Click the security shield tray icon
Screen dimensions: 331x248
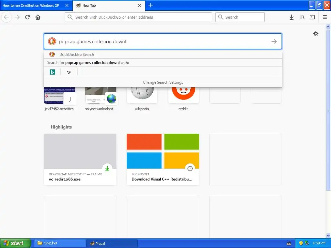tap(301, 243)
